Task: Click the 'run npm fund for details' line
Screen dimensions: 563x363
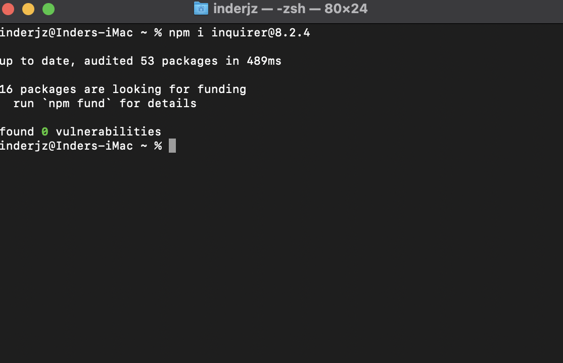Action: [105, 103]
